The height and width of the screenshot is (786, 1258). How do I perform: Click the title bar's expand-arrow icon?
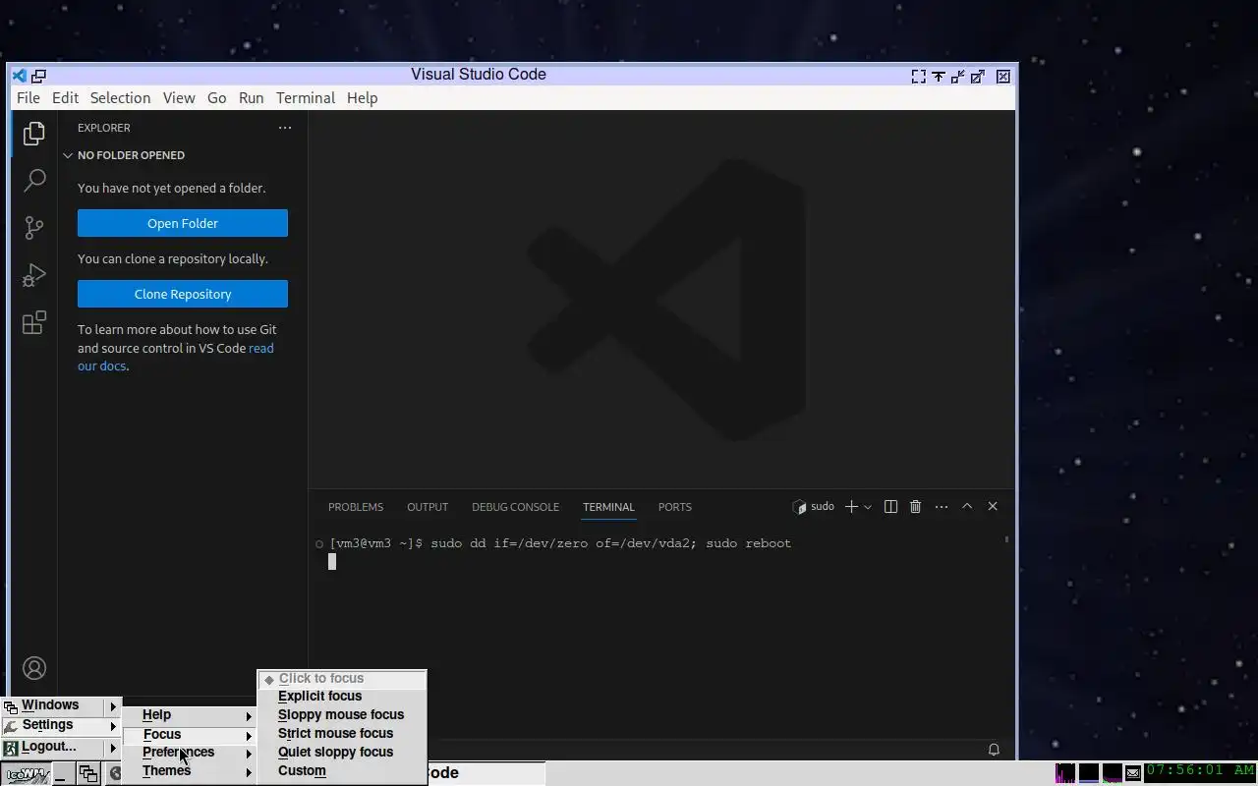point(978,76)
